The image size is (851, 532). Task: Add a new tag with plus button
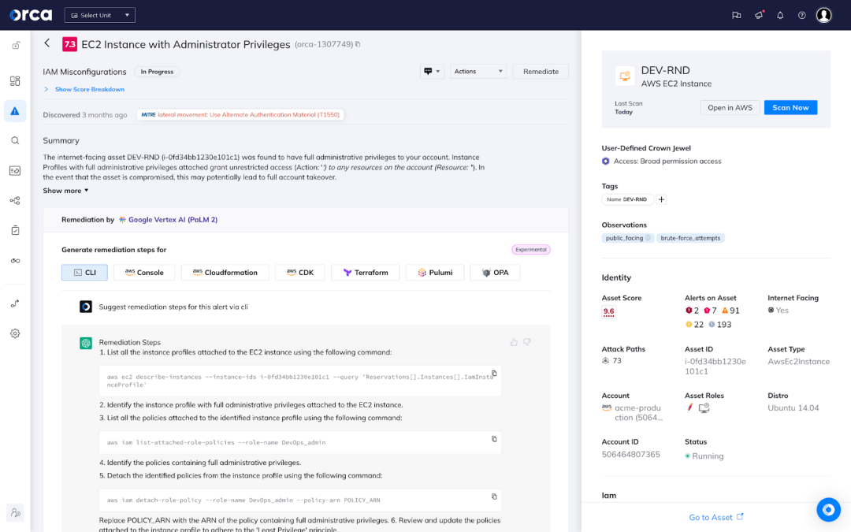(661, 199)
